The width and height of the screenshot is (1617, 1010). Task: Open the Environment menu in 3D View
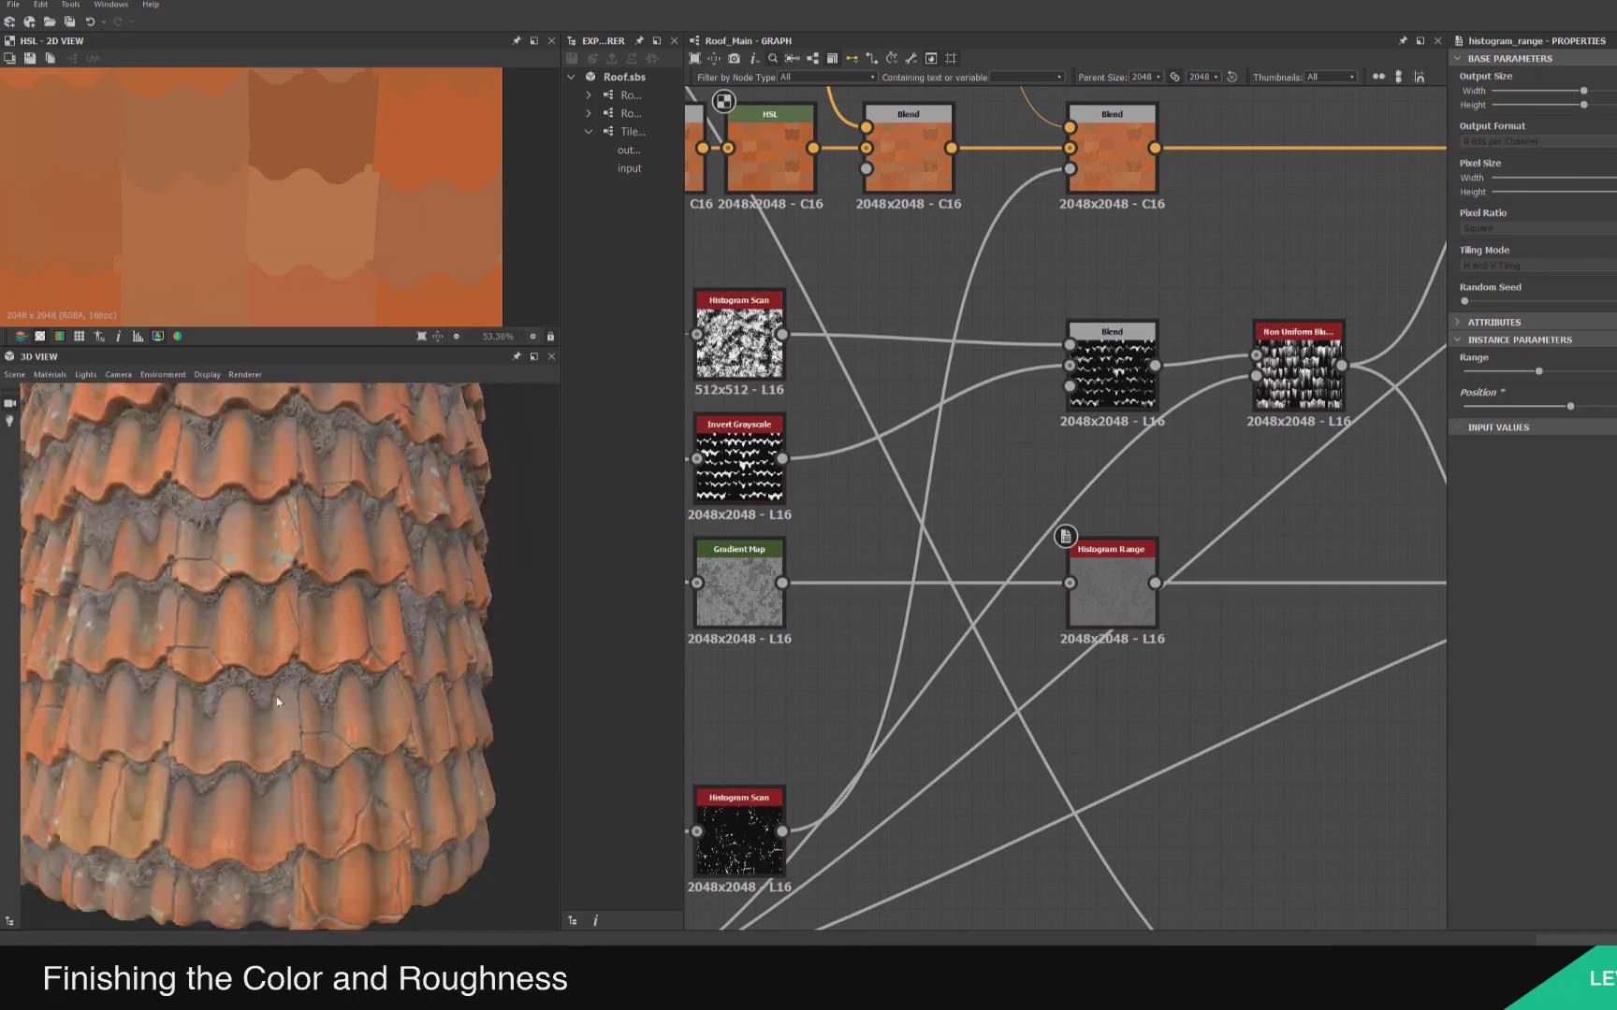(x=163, y=374)
